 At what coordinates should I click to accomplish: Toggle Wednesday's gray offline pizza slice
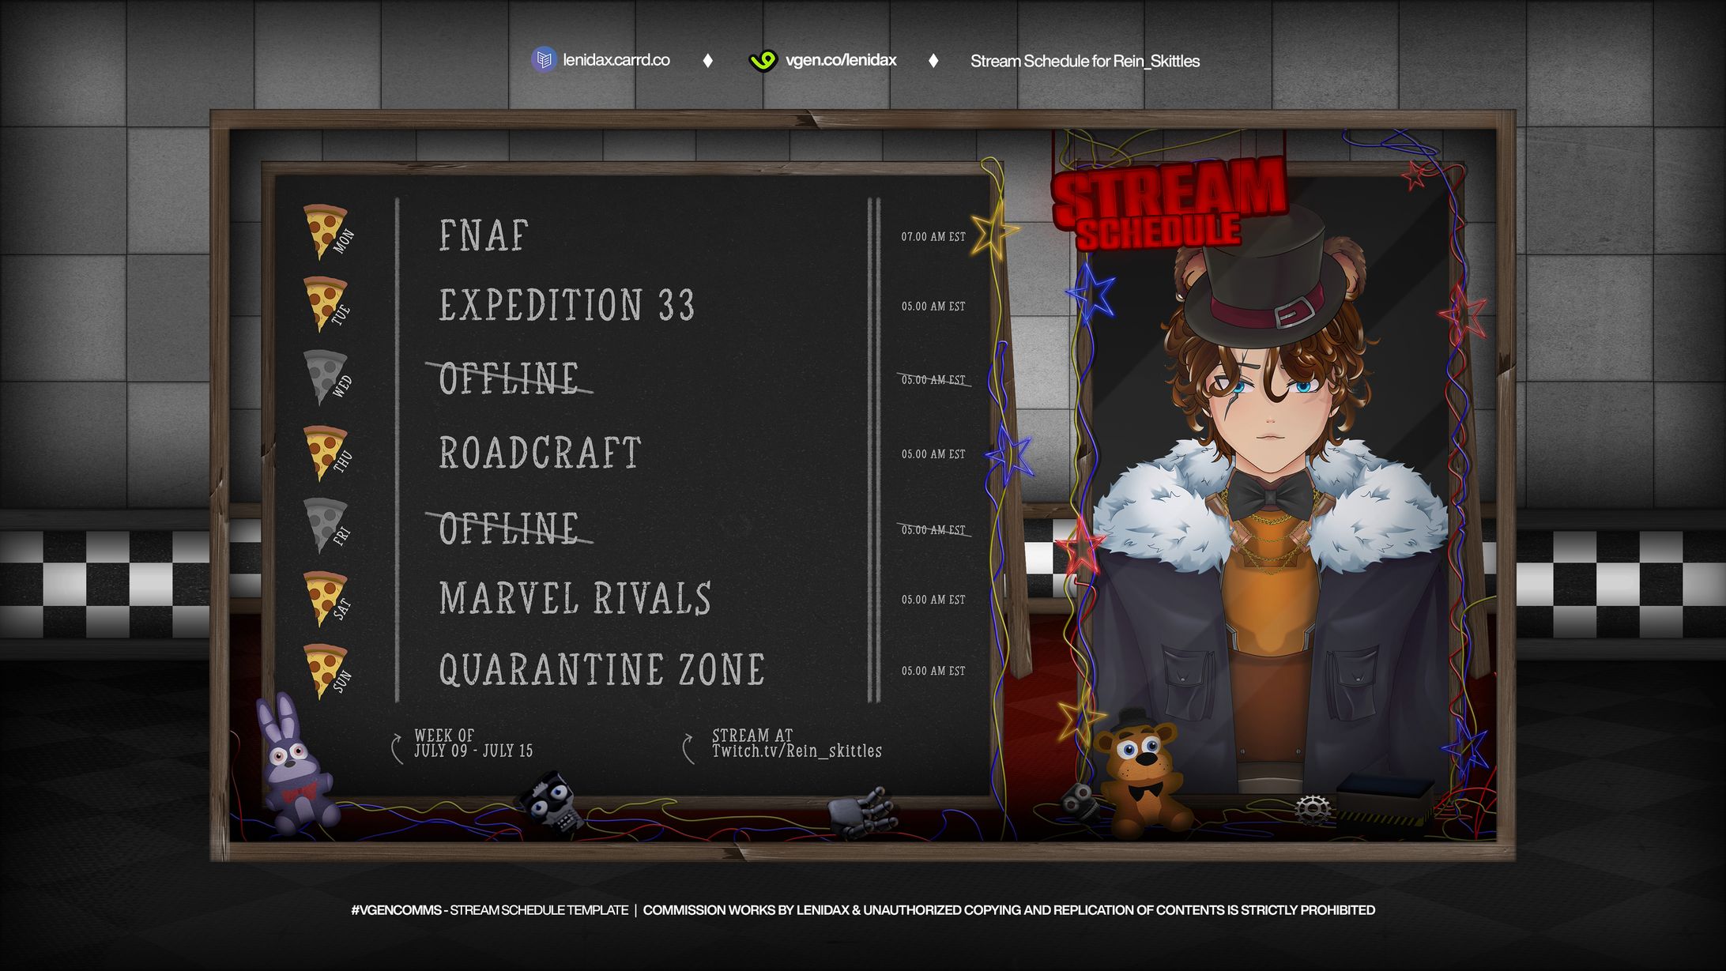point(324,377)
